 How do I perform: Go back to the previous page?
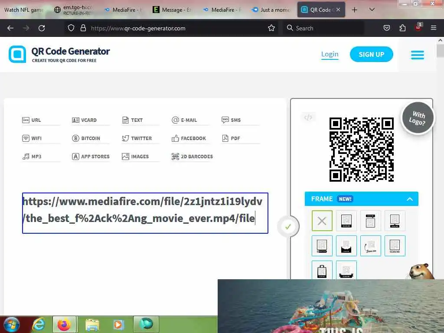coord(10,28)
